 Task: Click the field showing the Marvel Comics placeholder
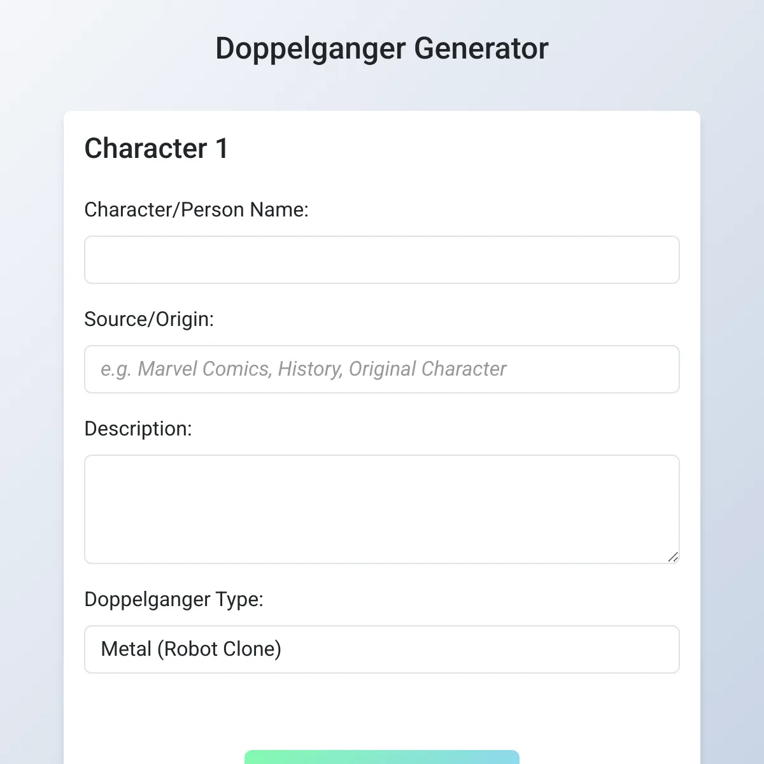[382, 369]
